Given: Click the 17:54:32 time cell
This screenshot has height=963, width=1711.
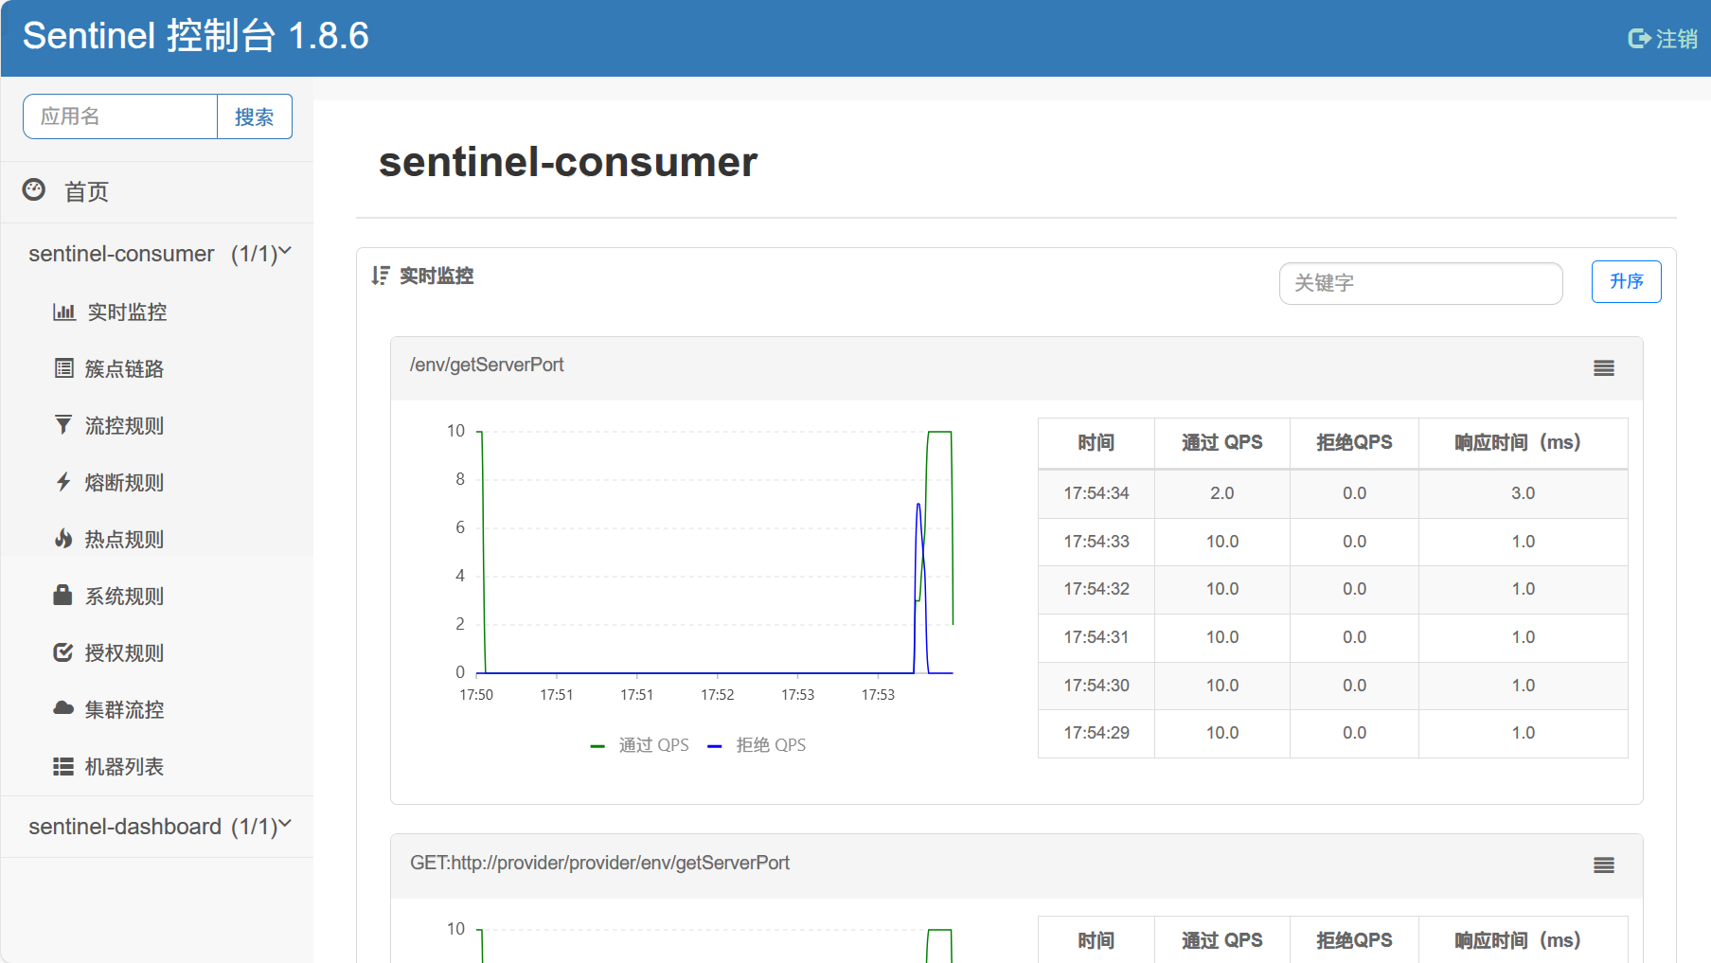Looking at the screenshot, I should point(1096,589).
